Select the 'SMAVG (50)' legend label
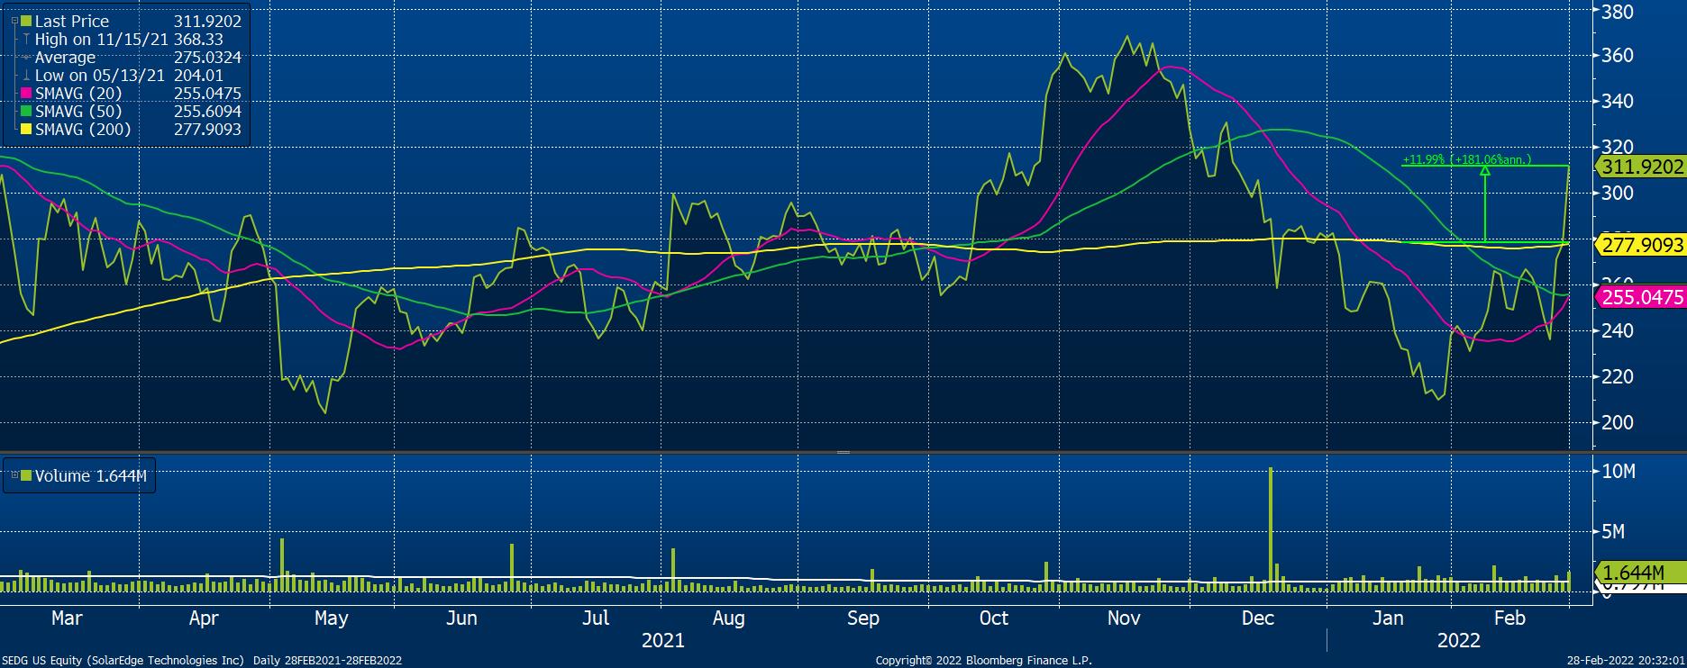 click(77, 111)
